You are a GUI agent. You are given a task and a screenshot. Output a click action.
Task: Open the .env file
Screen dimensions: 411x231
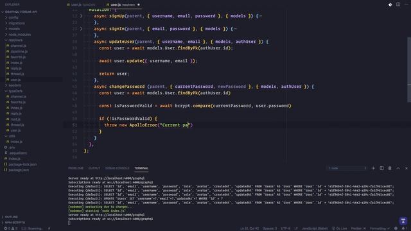pos(12,148)
